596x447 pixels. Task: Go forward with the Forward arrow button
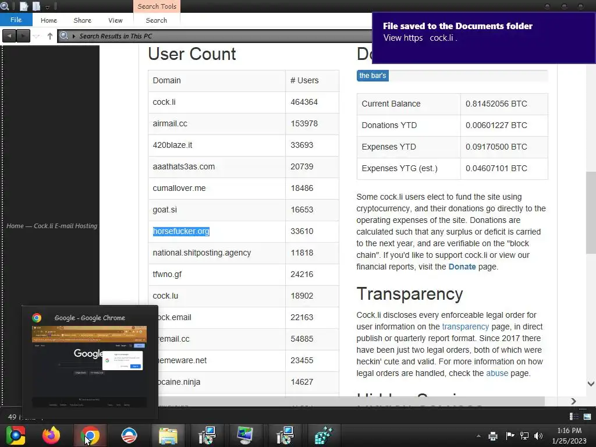click(23, 36)
